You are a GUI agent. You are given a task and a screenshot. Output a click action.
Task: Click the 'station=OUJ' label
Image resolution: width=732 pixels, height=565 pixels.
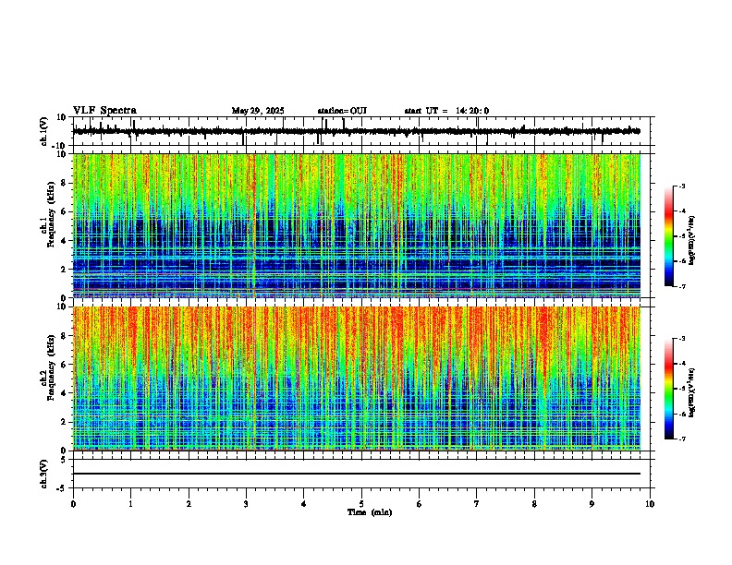[x=342, y=111]
